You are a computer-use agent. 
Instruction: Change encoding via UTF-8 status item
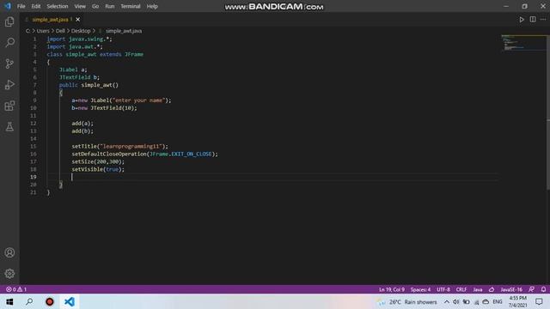443,289
